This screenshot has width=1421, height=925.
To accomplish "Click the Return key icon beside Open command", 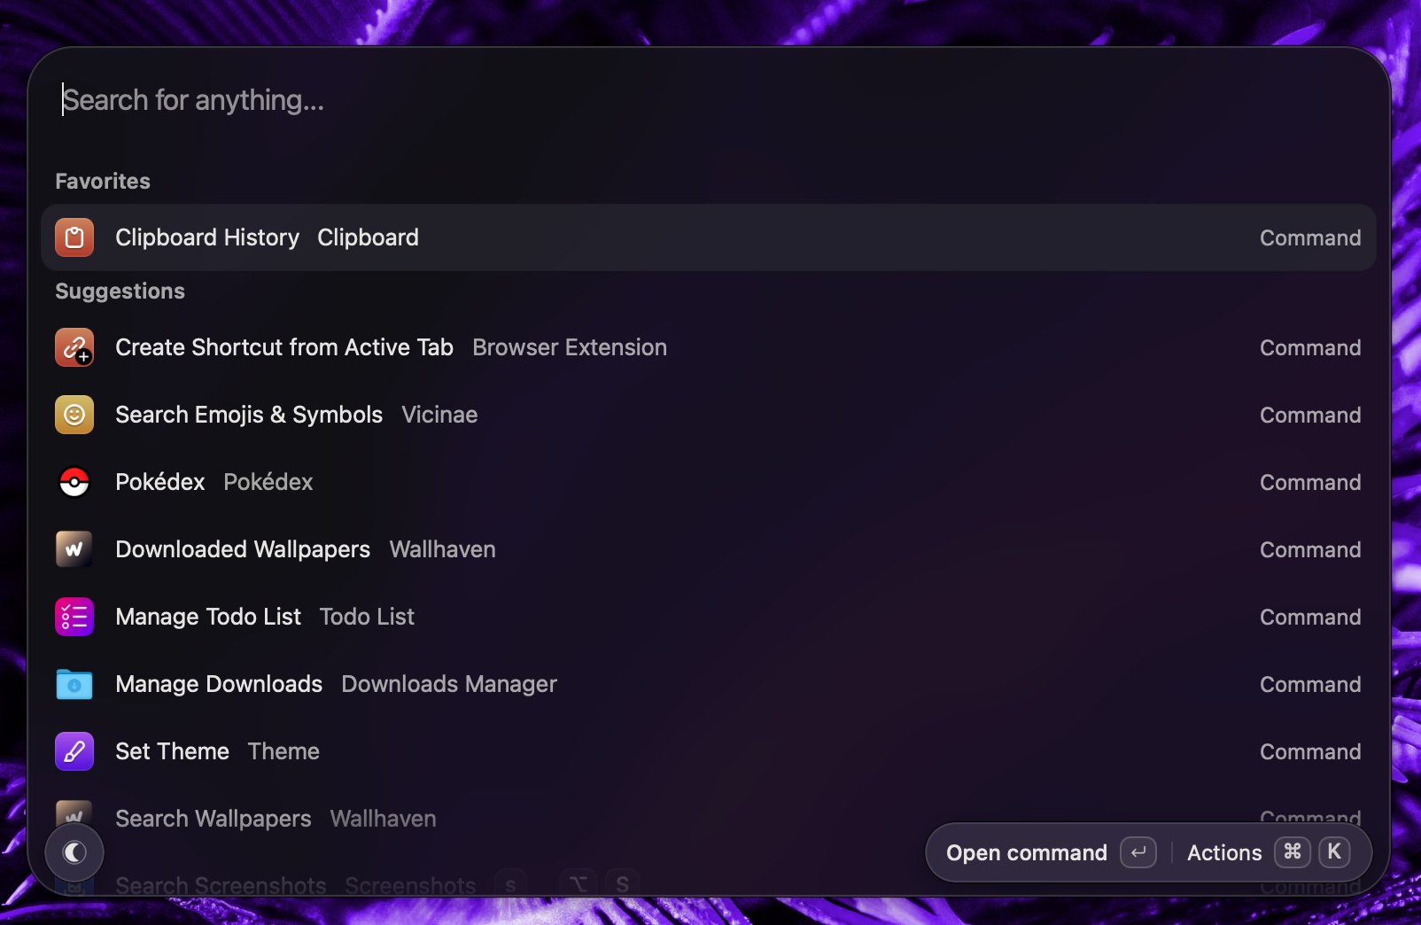I will click(x=1138, y=852).
